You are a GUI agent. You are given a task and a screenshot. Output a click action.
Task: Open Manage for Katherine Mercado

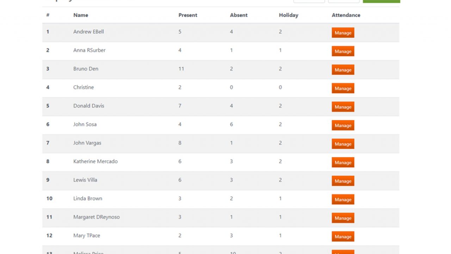pyautogui.click(x=343, y=162)
